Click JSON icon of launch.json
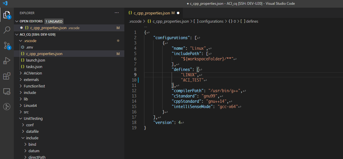This screenshot has height=159, width=343. coord(23,60)
